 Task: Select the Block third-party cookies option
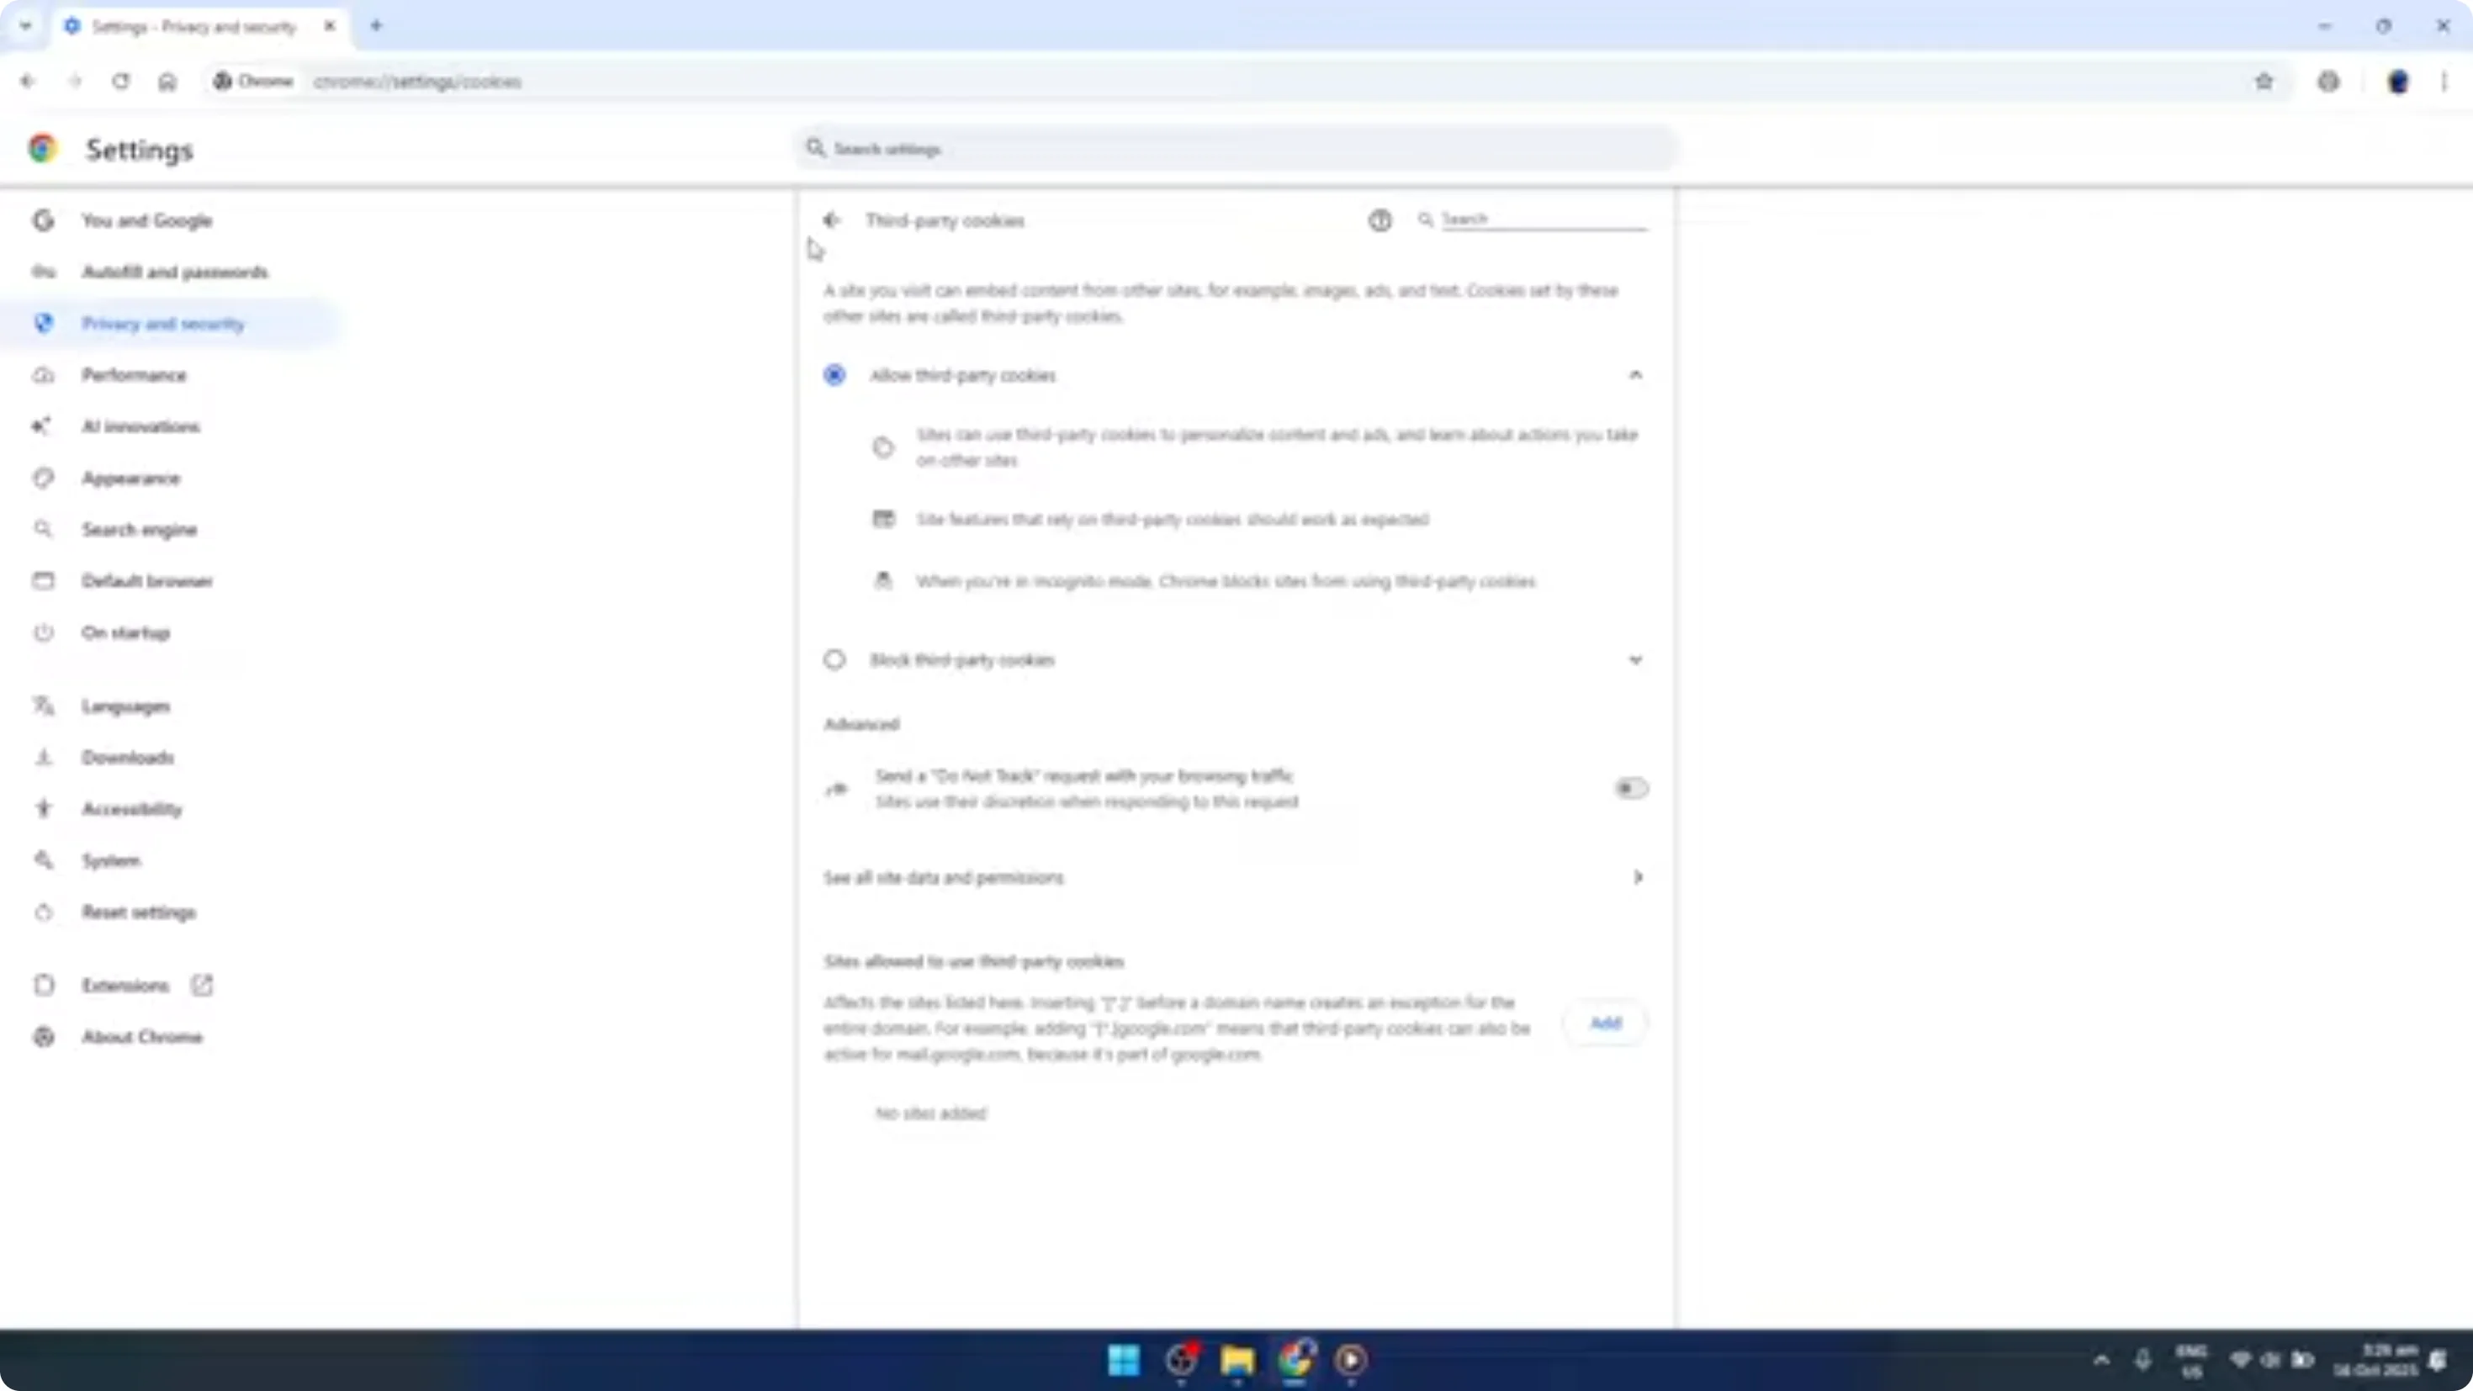834,659
